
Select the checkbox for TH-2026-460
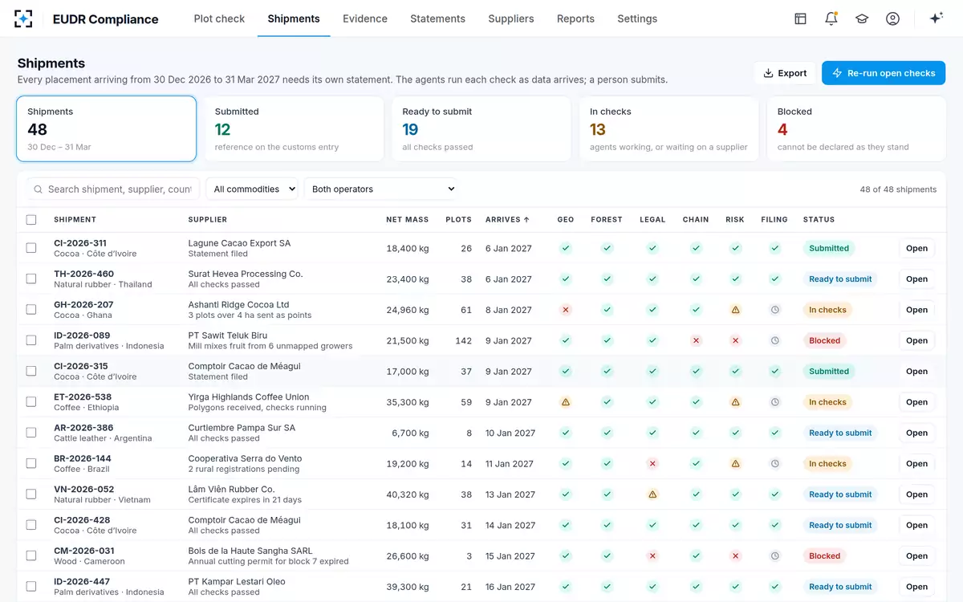pos(31,279)
